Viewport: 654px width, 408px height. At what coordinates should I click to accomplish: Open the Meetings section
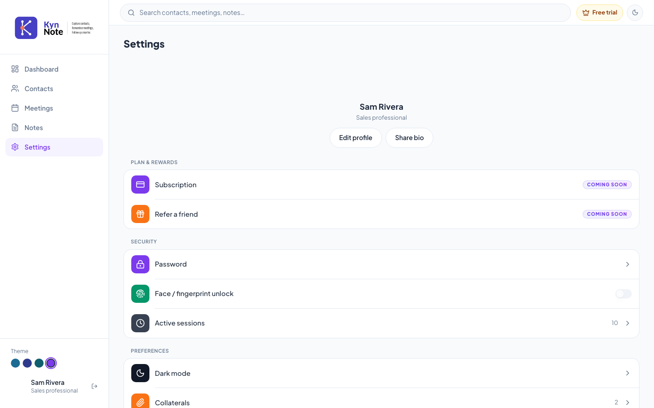pyautogui.click(x=54, y=108)
